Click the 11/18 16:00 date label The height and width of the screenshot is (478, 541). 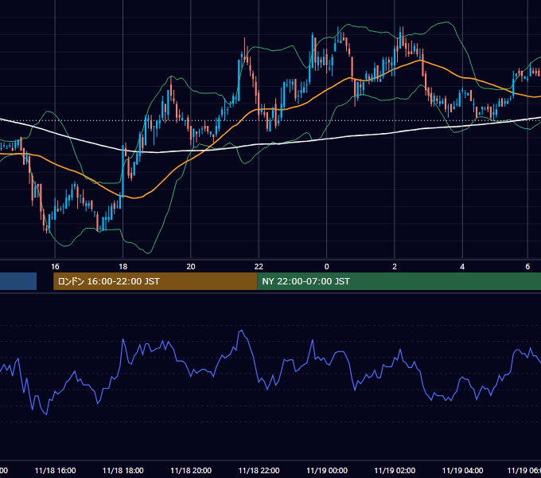coord(55,470)
